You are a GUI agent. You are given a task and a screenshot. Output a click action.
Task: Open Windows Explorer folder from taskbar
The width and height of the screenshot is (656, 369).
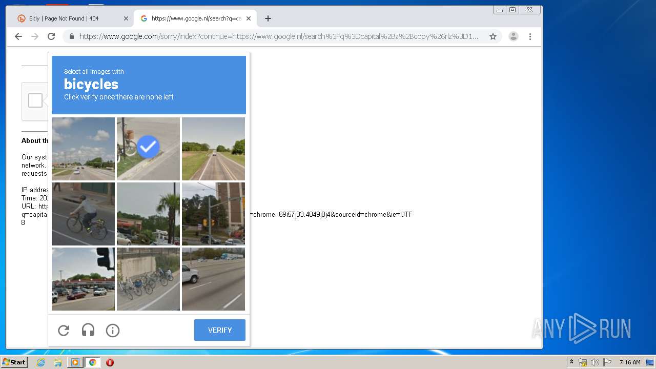coord(58,362)
